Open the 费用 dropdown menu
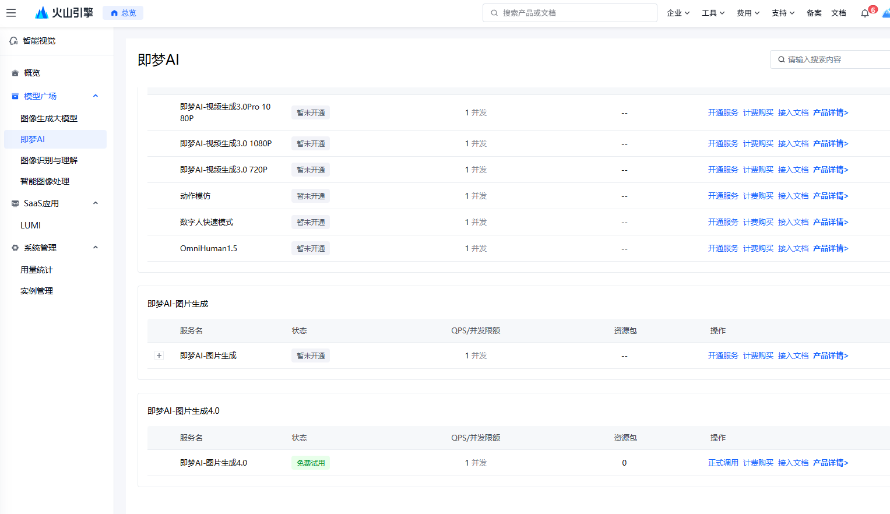 coord(748,13)
